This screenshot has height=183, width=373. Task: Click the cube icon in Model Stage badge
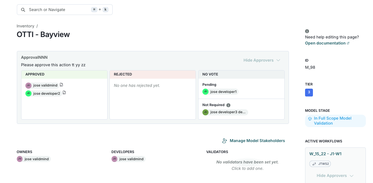click(x=310, y=119)
